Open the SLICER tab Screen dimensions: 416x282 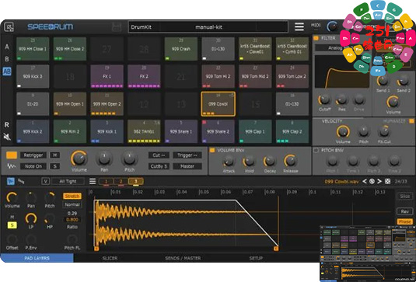click(x=110, y=258)
